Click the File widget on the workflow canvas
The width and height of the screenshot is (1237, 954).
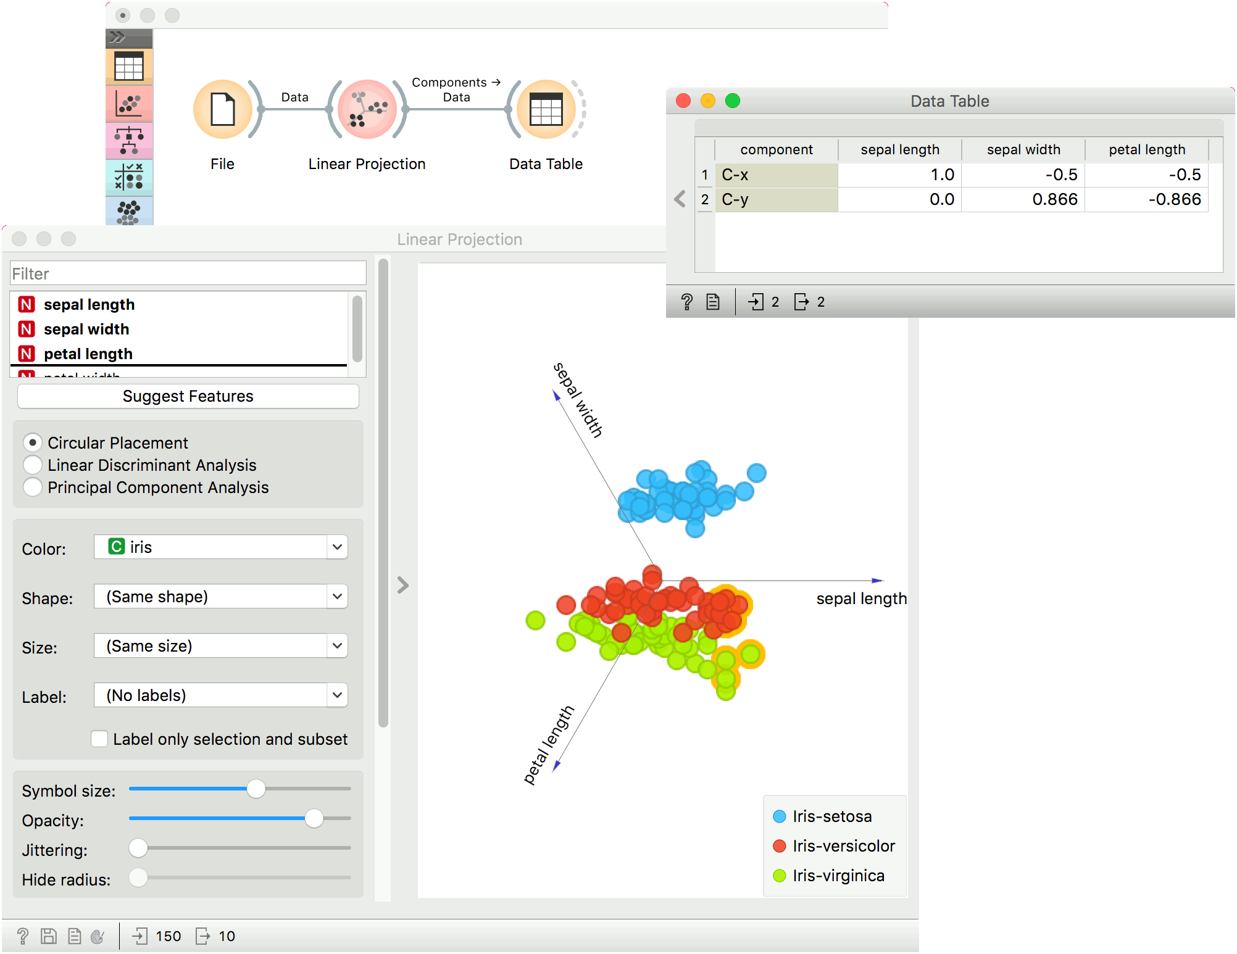(222, 109)
